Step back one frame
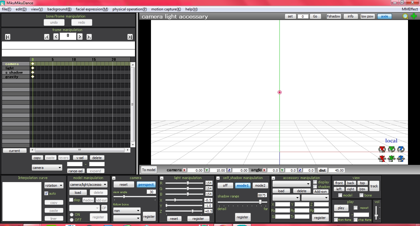The image size is (420, 226). point(56,37)
